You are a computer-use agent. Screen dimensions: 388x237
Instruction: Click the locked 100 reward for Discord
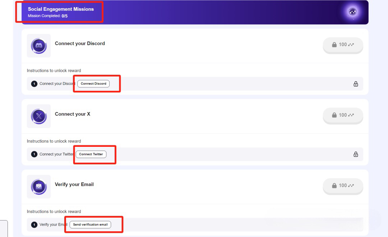coord(343,45)
